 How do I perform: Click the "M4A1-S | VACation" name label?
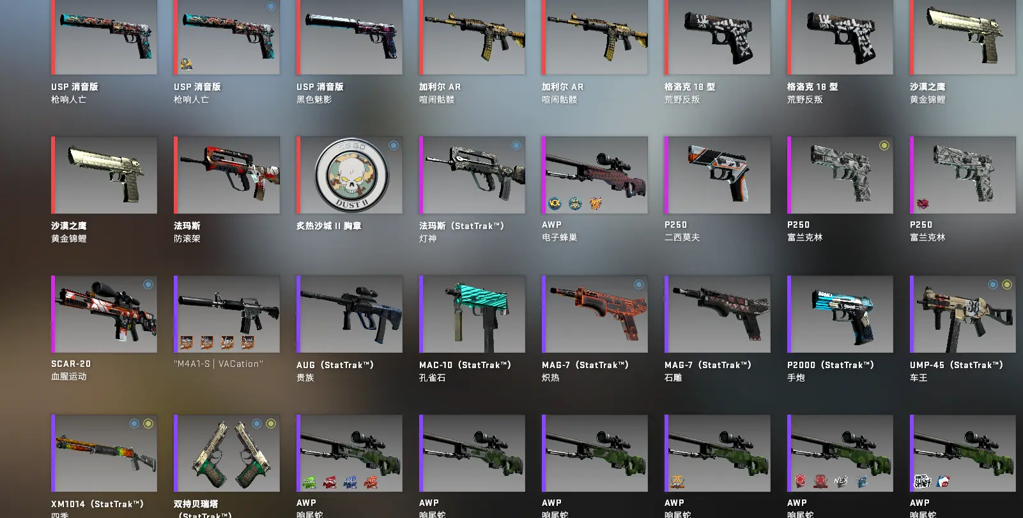(219, 364)
